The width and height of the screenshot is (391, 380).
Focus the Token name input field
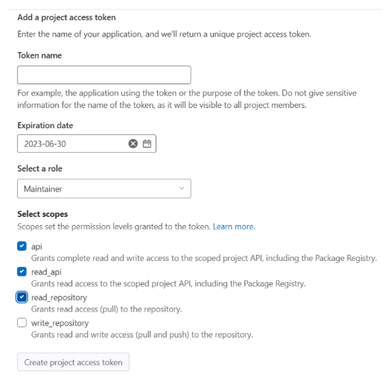point(104,75)
